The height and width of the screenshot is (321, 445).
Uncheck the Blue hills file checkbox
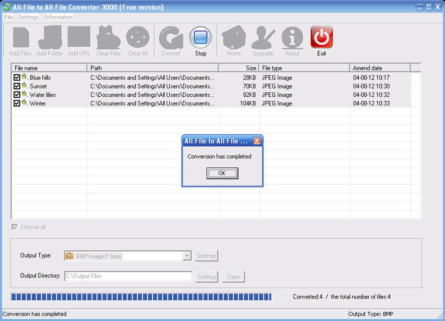(17, 77)
